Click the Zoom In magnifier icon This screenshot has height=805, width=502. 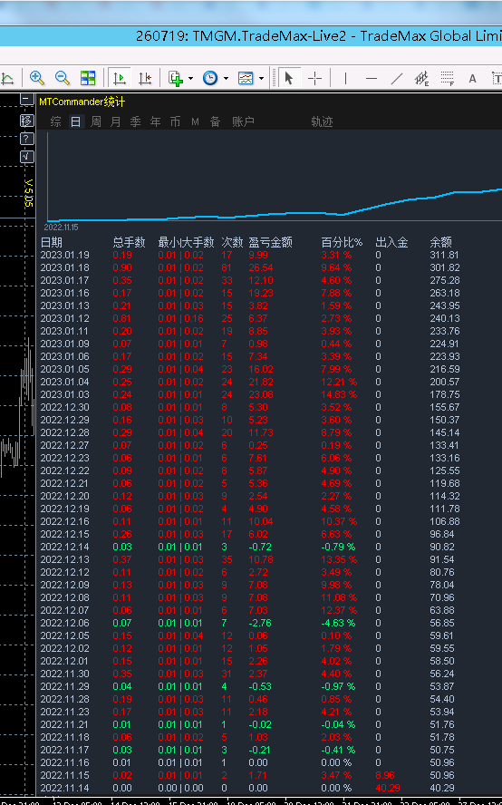pyautogui.click(x=37, y=78)
